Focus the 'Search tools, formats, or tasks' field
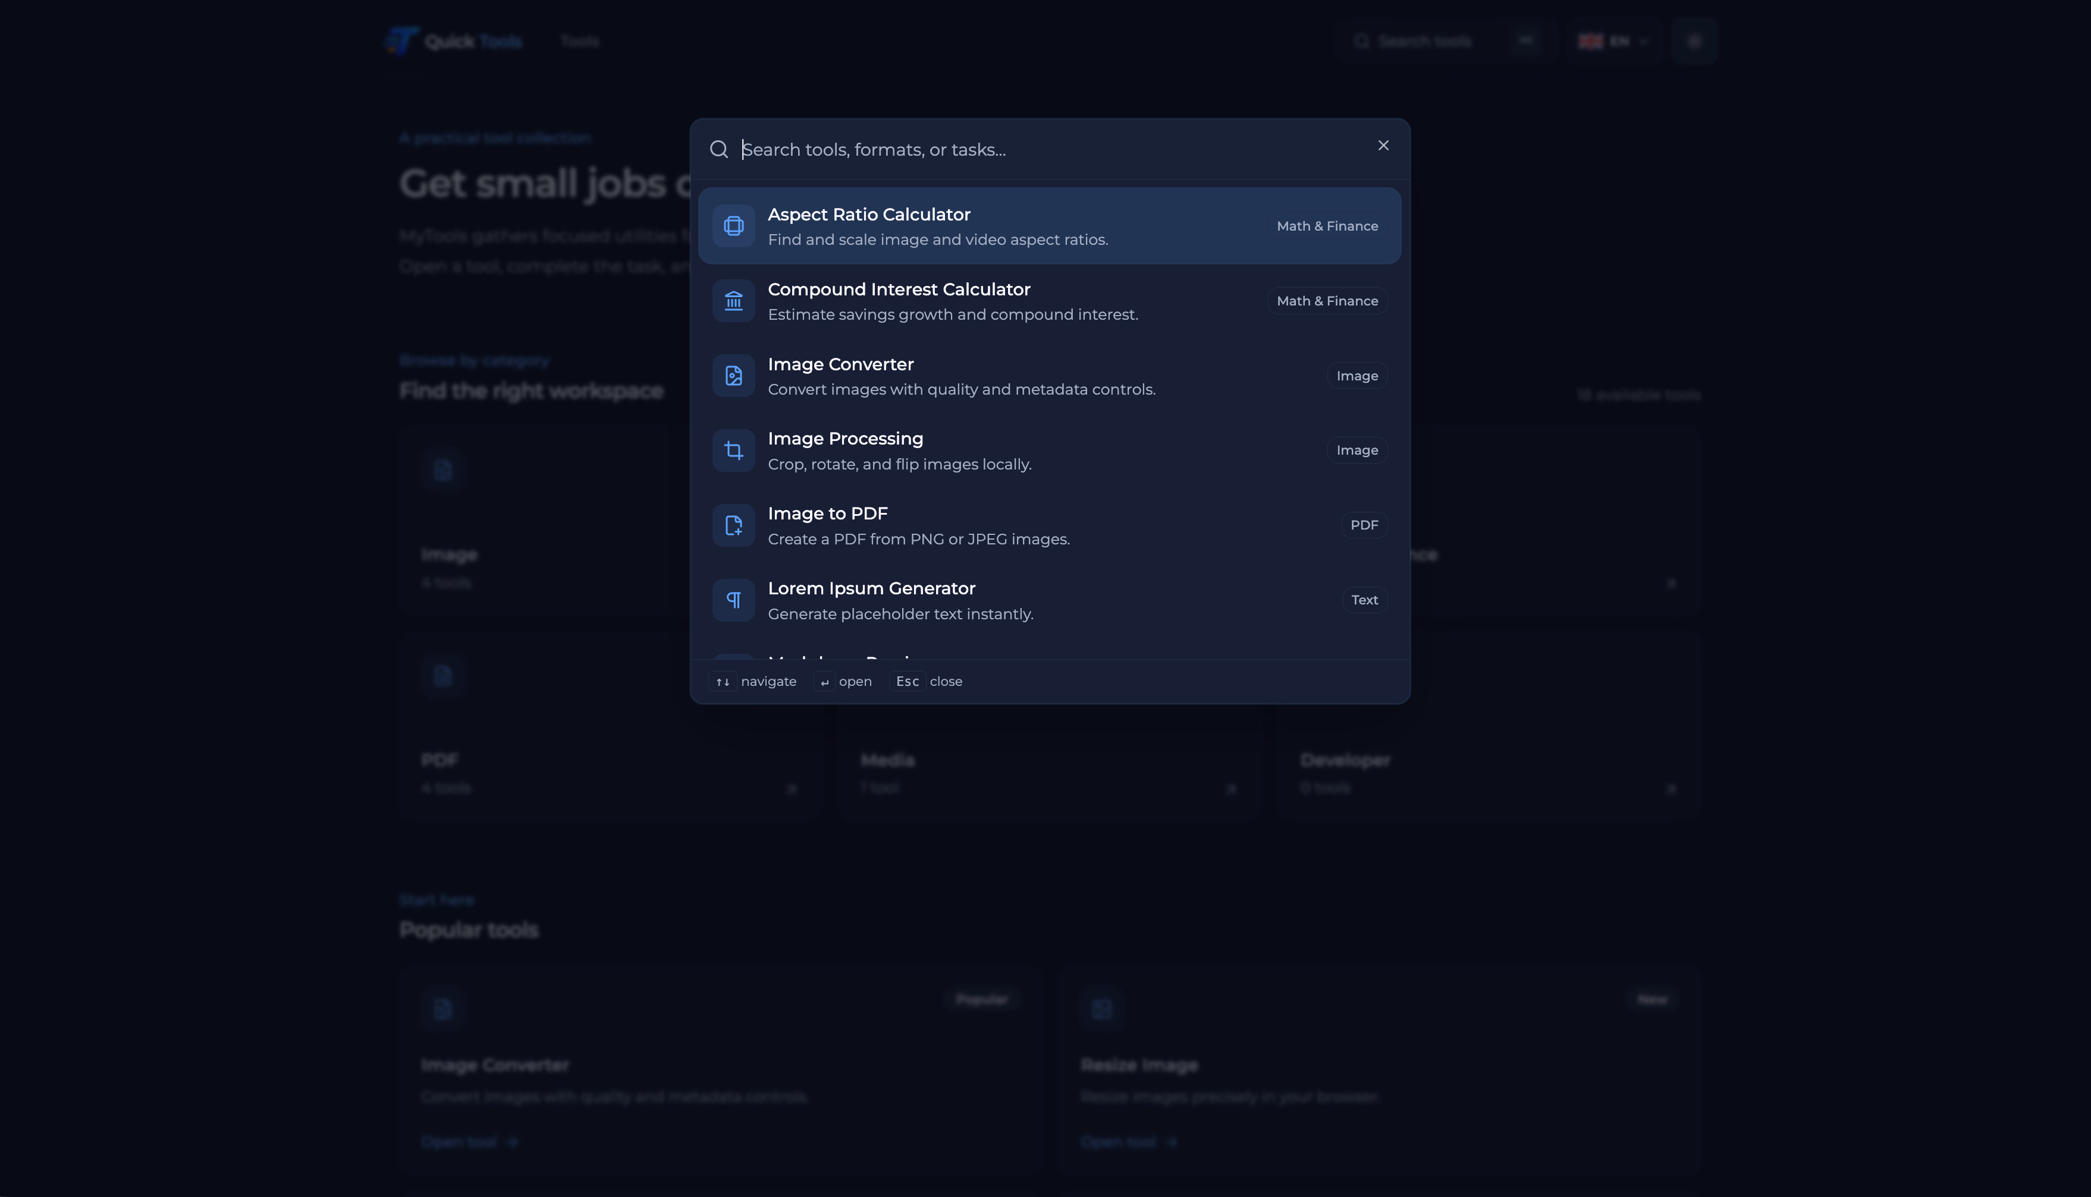Screen dimensions: 2091x1197 click(1050, 150)
